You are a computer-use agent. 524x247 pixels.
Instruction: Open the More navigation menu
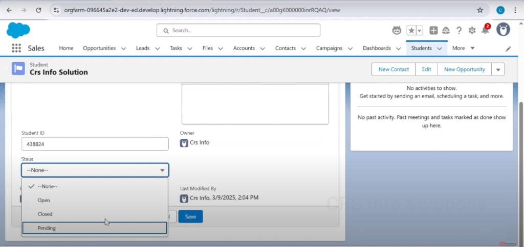point(463,48)
